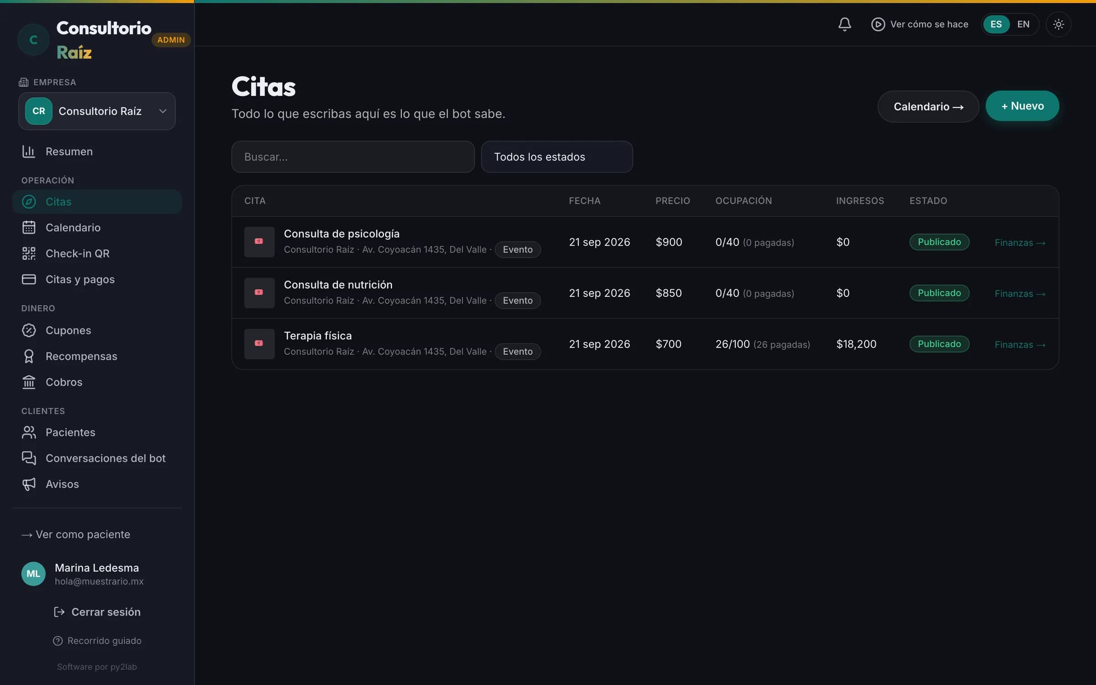Click the play icon beside Ver cómo se hace
Screen dimensions: 1096x685
click(x=878, y=24)
